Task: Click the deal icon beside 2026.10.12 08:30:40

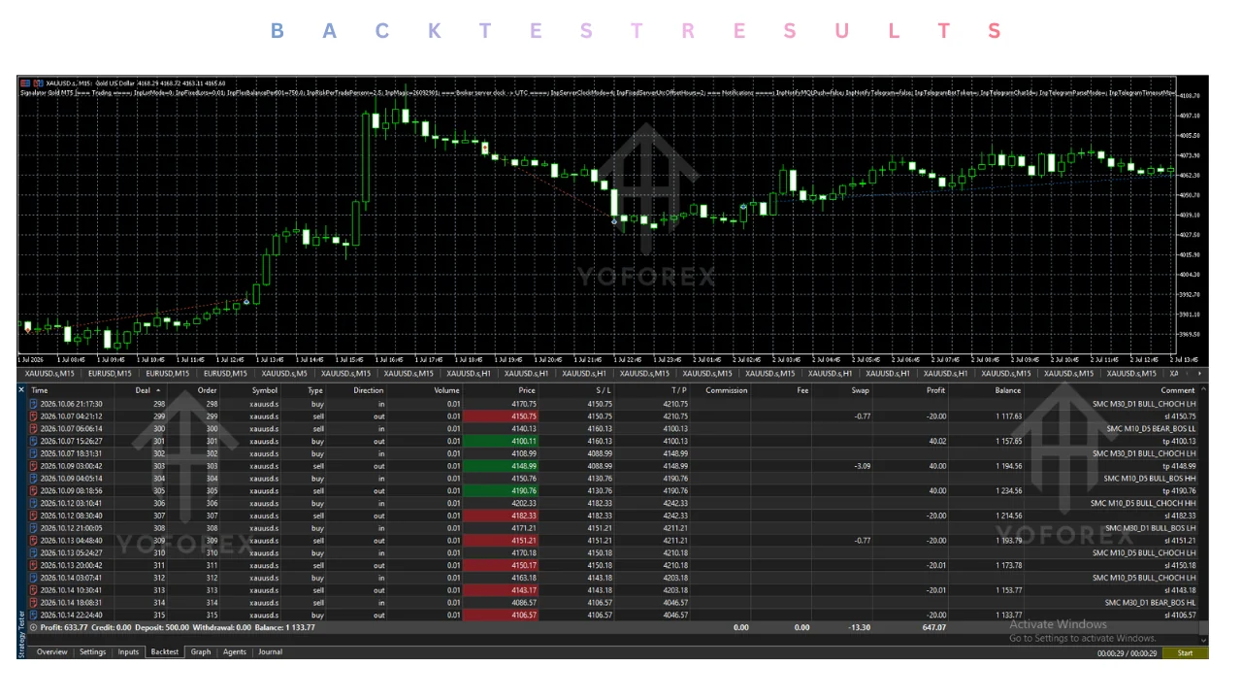Action: point(34,516)
